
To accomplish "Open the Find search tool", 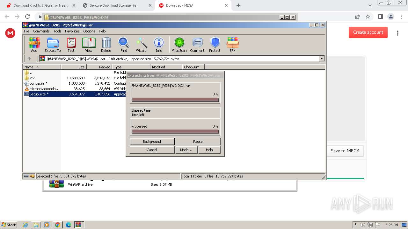I will [x=124, y=45].
